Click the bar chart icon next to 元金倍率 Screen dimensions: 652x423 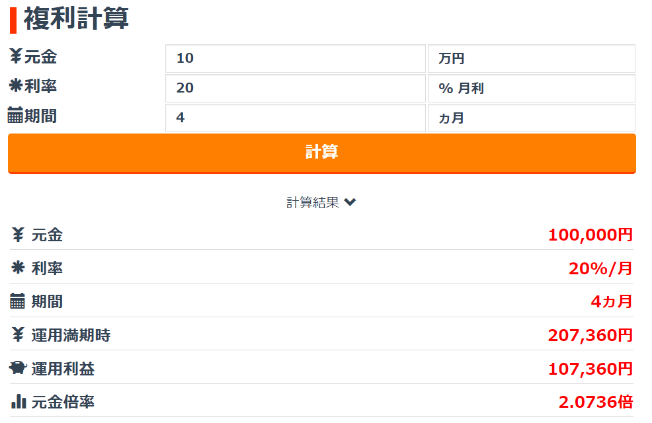19,401
